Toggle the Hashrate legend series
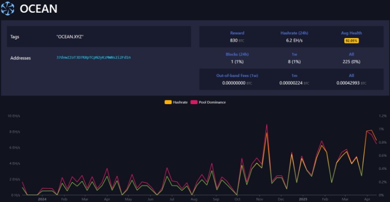Viewport: 390px width, 202px height. pyautogui.click(x=179, y=102)
